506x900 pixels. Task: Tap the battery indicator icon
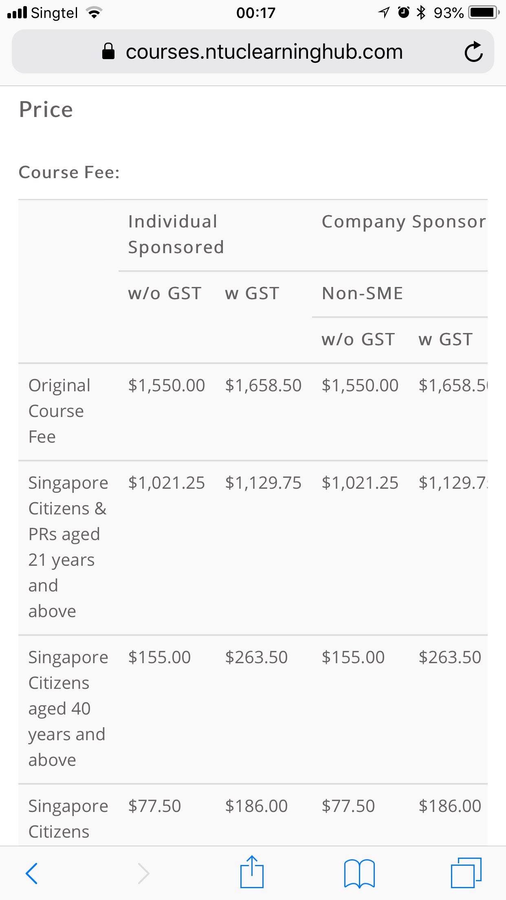pos(484,13)
